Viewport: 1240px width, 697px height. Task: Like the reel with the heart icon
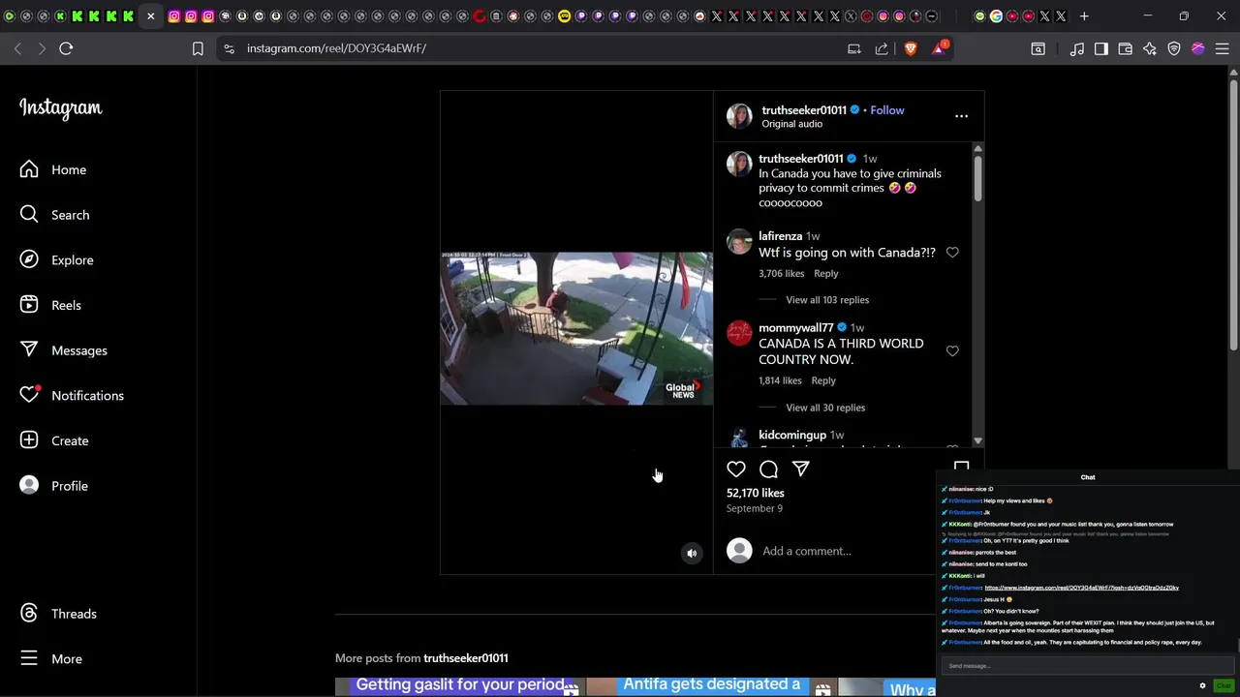tap(736, 469)
